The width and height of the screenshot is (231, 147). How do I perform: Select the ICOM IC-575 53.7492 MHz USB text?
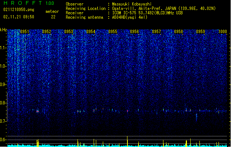tap(147, 13)
